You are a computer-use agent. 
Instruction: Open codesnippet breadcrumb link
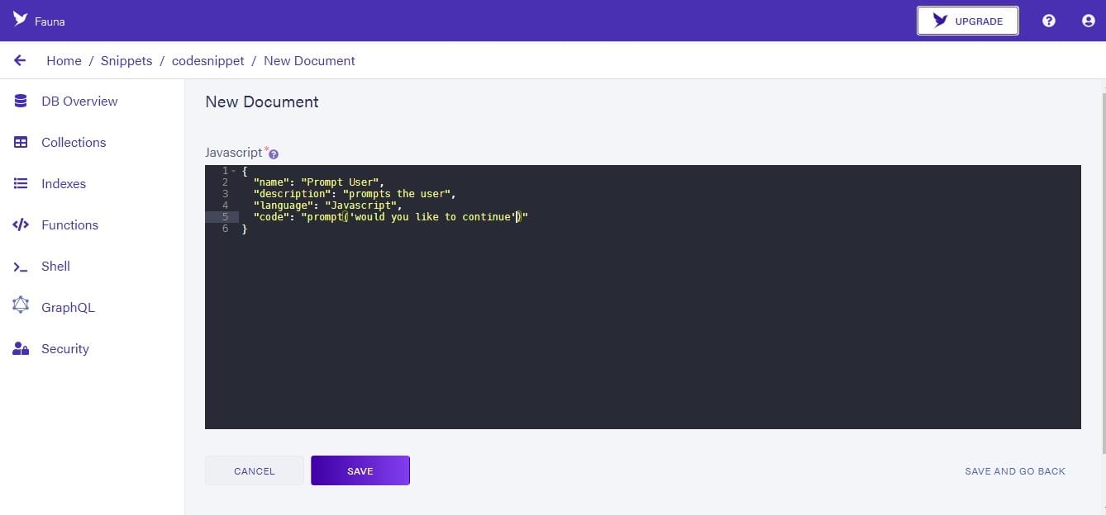208,60
